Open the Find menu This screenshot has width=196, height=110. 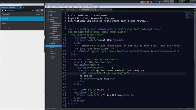point(63,7)
